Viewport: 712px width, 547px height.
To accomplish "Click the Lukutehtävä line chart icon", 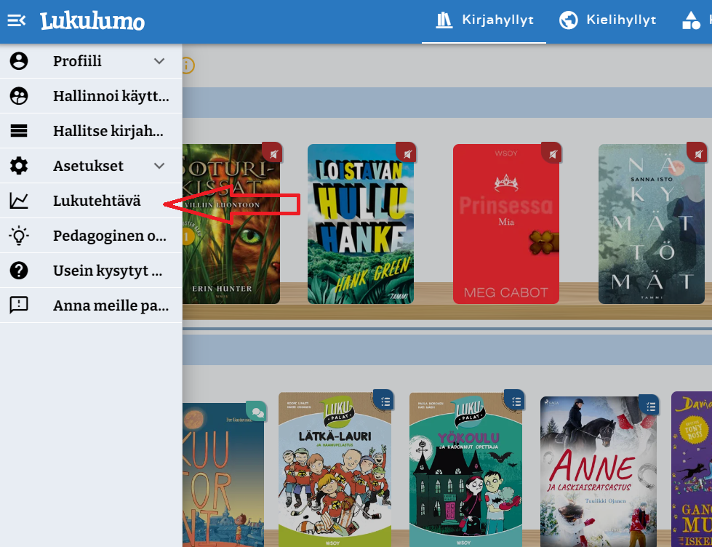I will click(19, 201).
